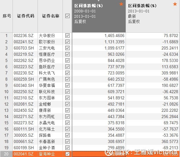
Task: Uncheck the checkbox for 大华股份
Action: tap(67, 36)
